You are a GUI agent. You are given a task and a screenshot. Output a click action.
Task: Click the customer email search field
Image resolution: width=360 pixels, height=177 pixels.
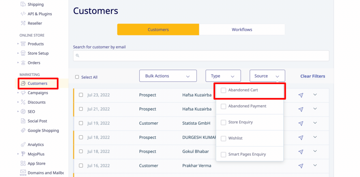[x=201, y=56]
